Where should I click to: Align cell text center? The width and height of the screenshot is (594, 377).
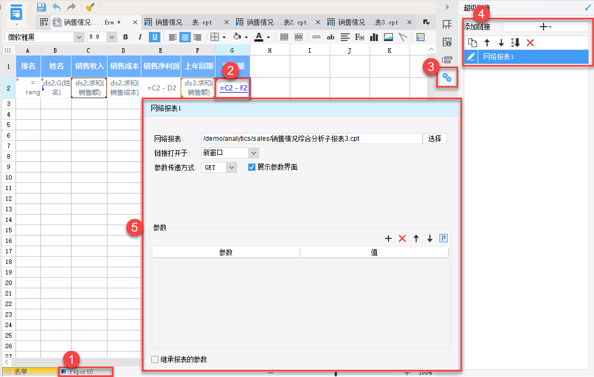[x=185, y=37]
